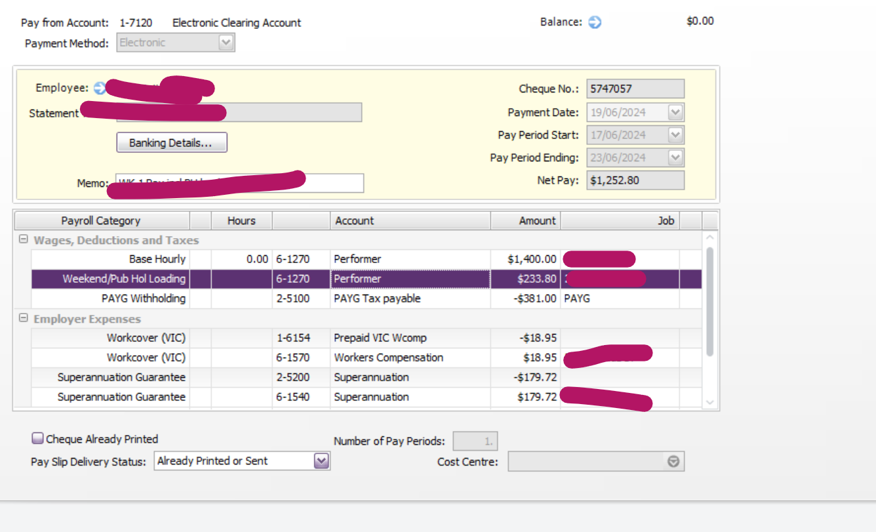Screen dimensions: 876x532
Task: Collapse the Wages, Deductions and Taxes group
Action: pos(24,240)
